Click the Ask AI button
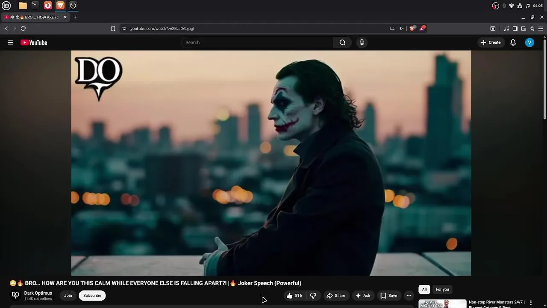Viewport: 547px width, 308px height. [x=363, y=296]
